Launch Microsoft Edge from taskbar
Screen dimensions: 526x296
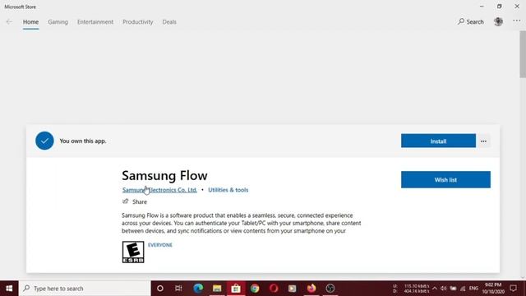click(x=198, y=289)
